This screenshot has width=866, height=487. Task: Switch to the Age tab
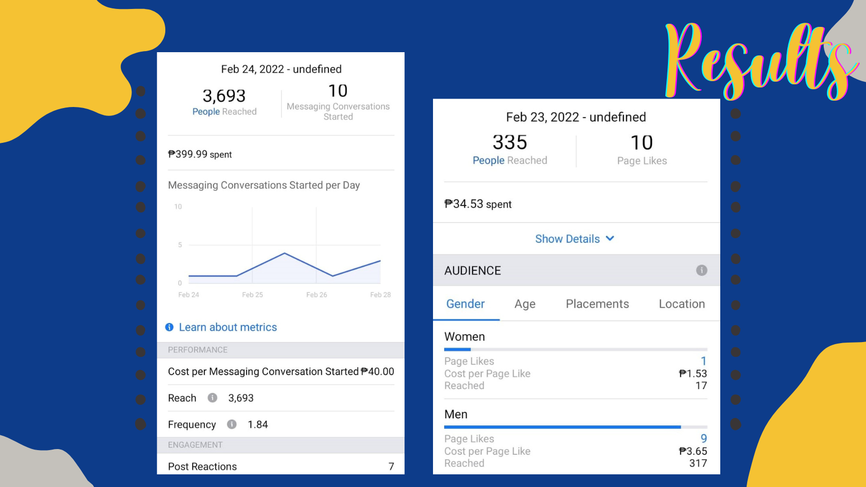(x=525, y=304)
